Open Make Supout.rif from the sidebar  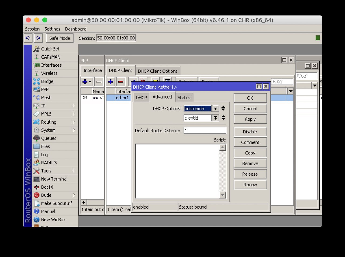(x=56, y=203)
